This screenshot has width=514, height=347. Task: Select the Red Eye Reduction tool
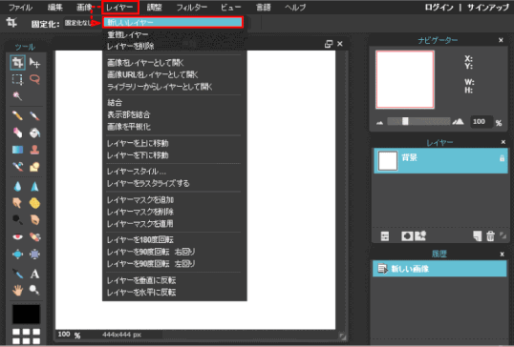tap(17, 236)
